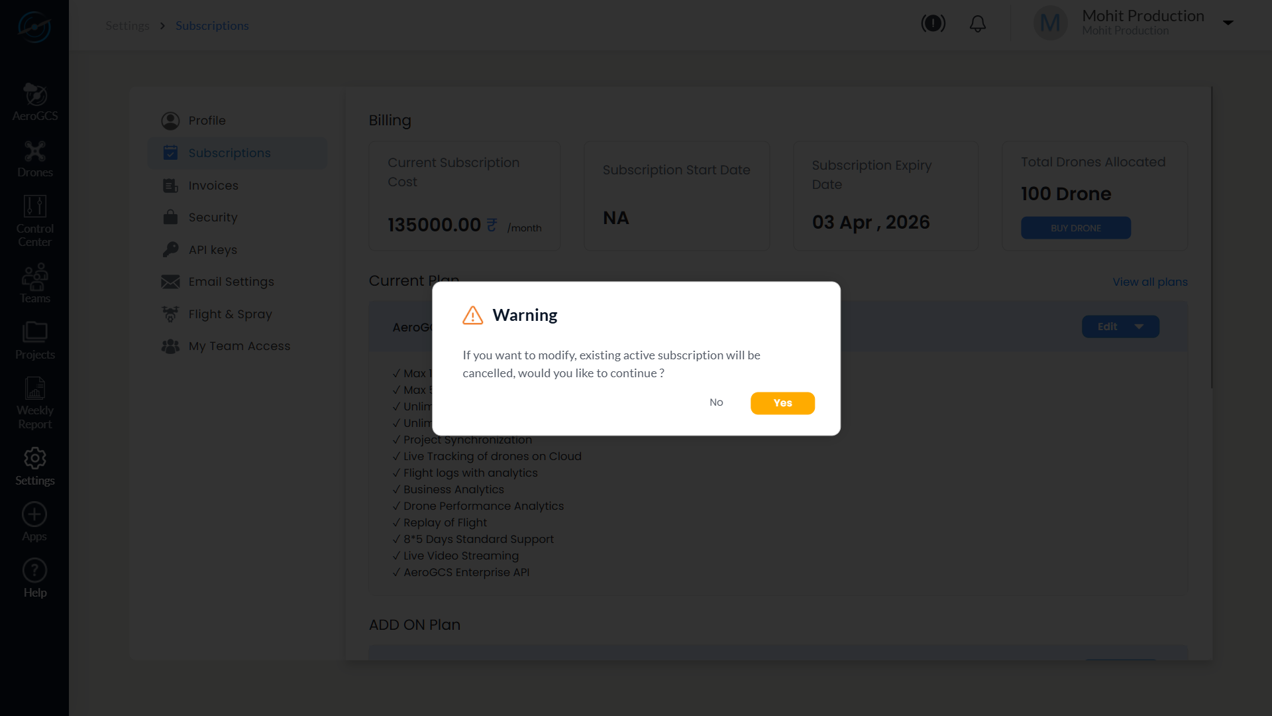Expand the Edit plan dropdown arrow
The width and height of the screenshot is (1272, 716).
click(1139, 327)
